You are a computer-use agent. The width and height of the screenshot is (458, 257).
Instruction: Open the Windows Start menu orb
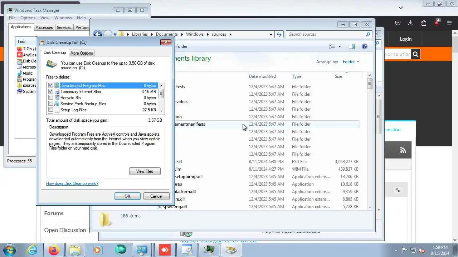coord(10,250)
